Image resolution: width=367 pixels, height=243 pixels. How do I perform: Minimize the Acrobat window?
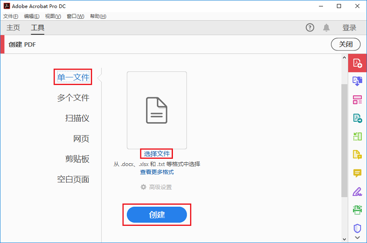pyautogui.click(x=321, y=6)
